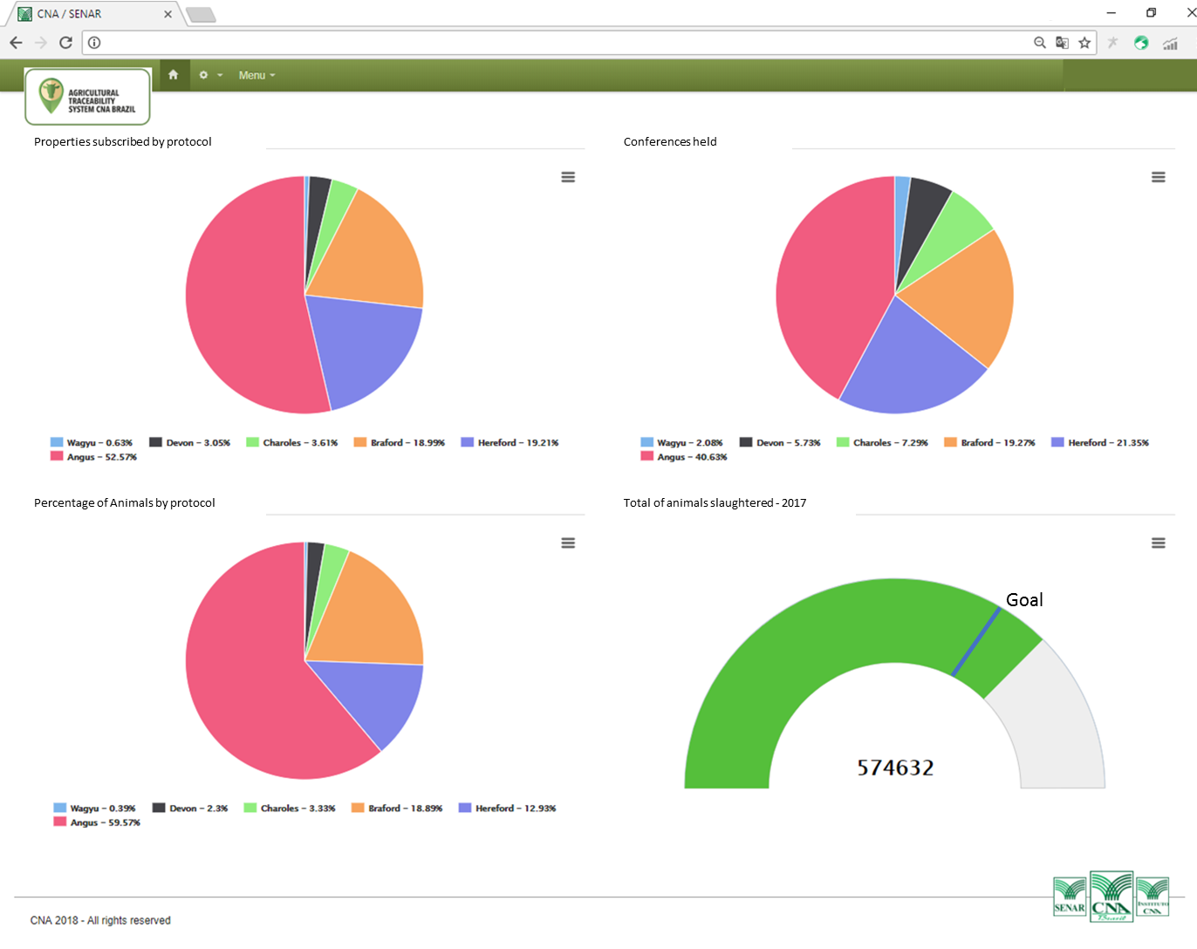Screen dimensions: 1197x949
Task: Open Properties subscribed chart hamburger menu
Action: click(568, 177)
